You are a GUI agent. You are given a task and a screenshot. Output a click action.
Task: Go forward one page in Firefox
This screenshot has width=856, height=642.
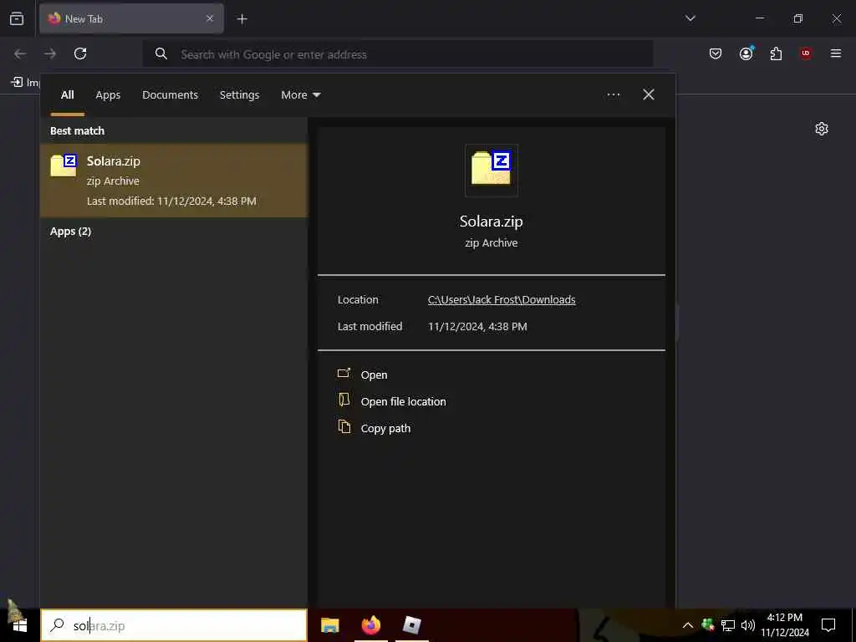click(50, 53)
